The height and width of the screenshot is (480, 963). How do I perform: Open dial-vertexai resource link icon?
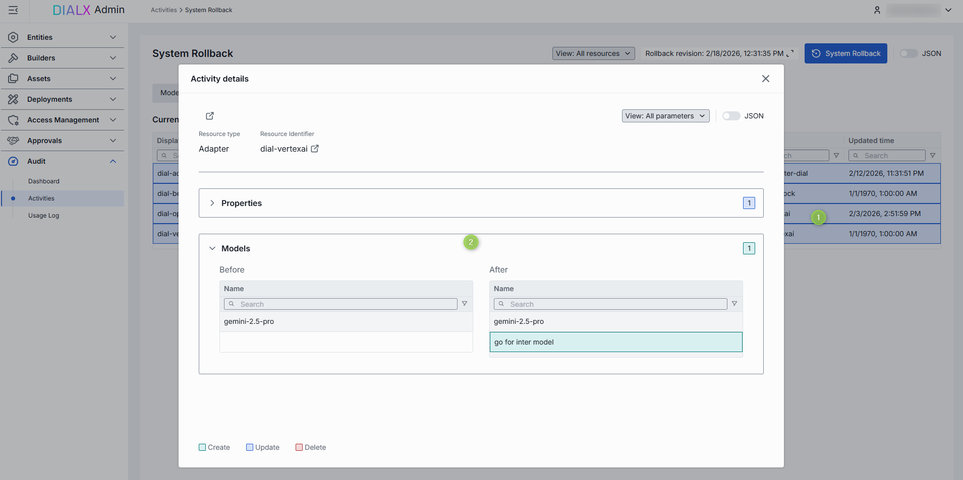pos(315,149)
